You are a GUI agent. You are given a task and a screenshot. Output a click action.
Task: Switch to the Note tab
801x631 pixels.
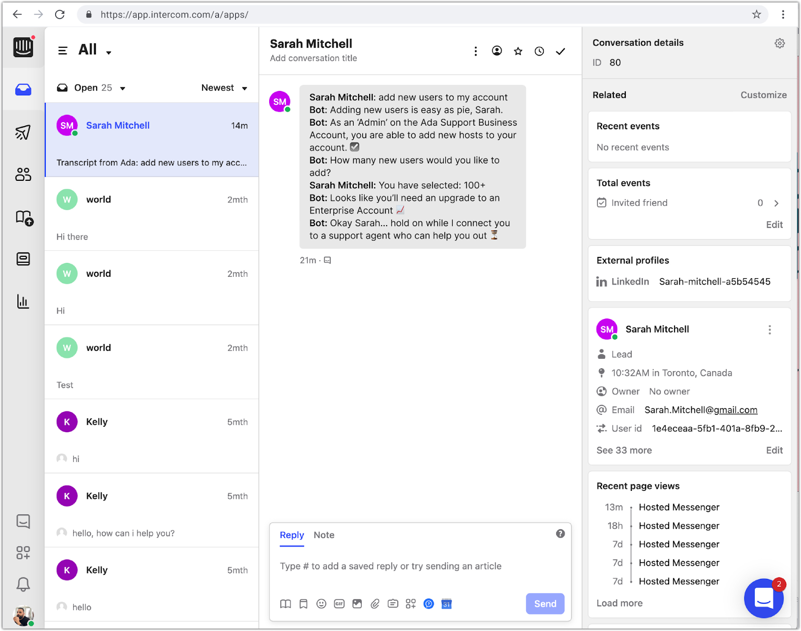pos(324,535)
